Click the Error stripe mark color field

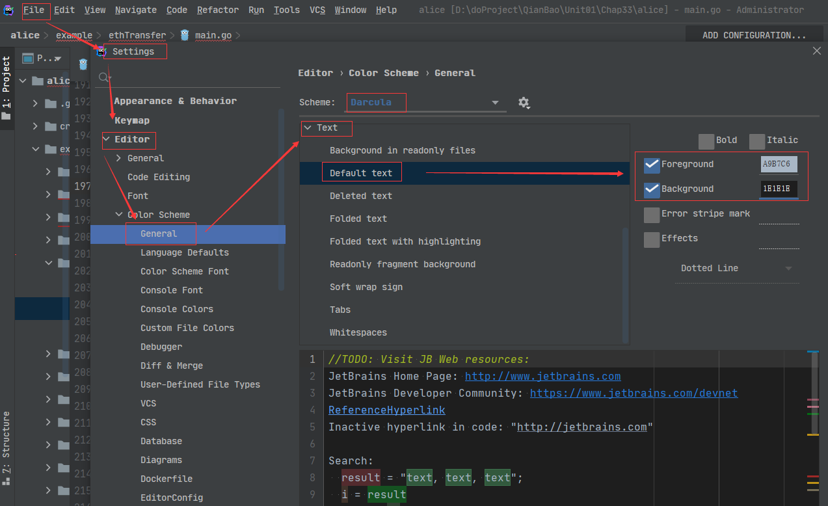(779, 215)
